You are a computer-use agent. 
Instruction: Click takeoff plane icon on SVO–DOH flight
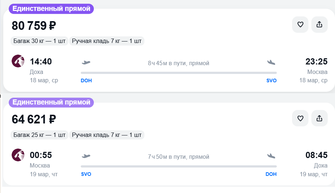[x=86, y=156]
